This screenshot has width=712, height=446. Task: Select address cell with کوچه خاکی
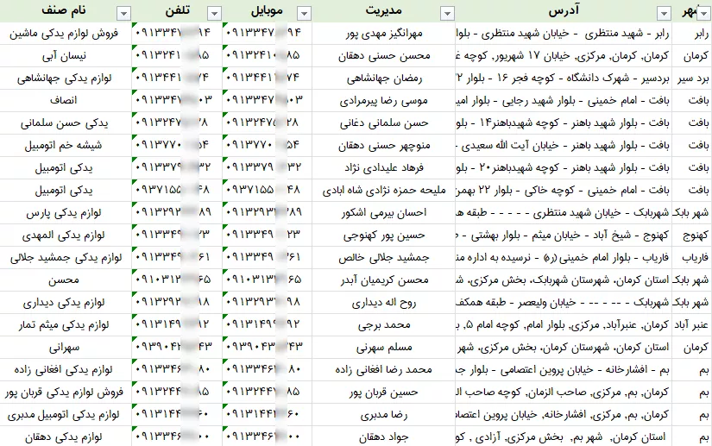pos(564,191)
